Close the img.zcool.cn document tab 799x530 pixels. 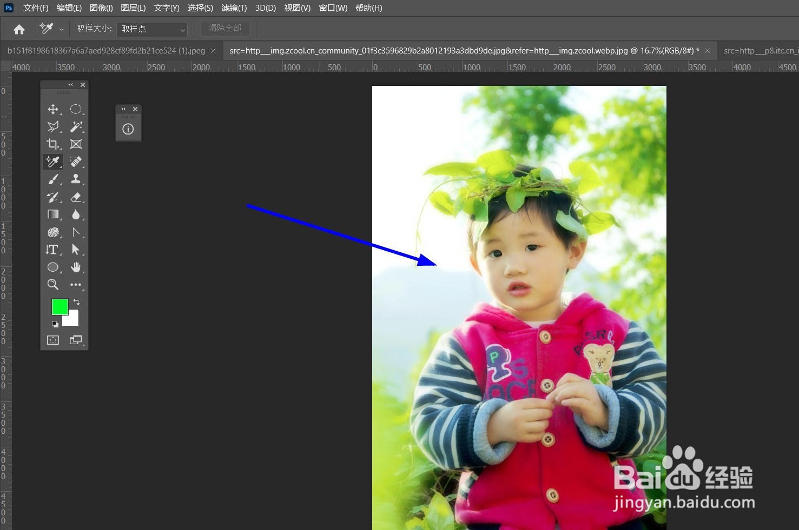(x=708, y=51)
